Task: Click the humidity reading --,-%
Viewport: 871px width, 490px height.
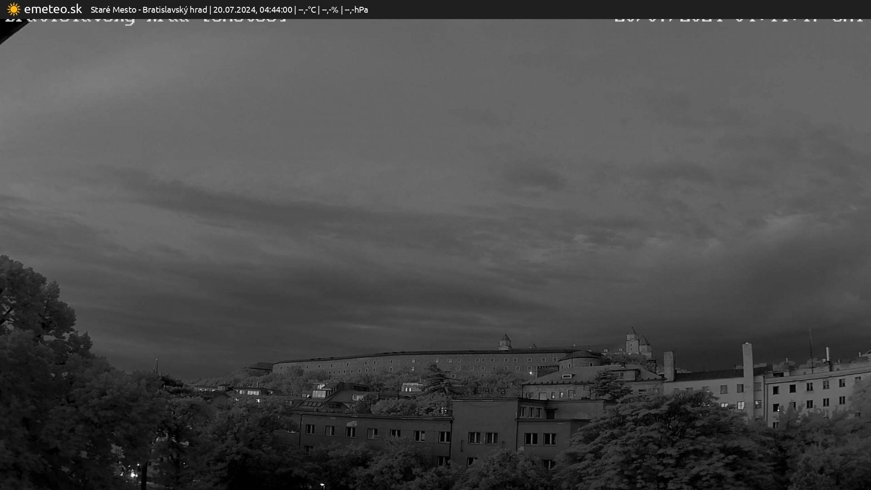Action: click(x=330, y=10)
